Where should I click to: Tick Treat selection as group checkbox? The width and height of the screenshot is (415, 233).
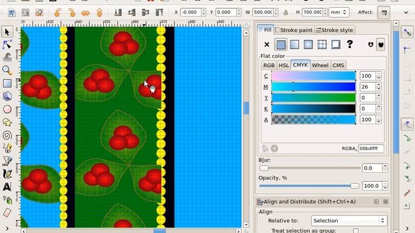356,230
